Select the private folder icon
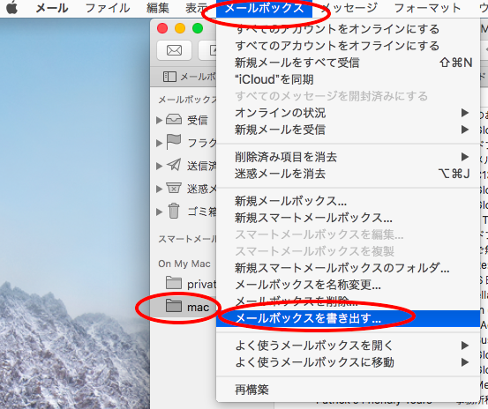This screenshot has width=488, height=409. pyautogui.click(x=174, y=283)
